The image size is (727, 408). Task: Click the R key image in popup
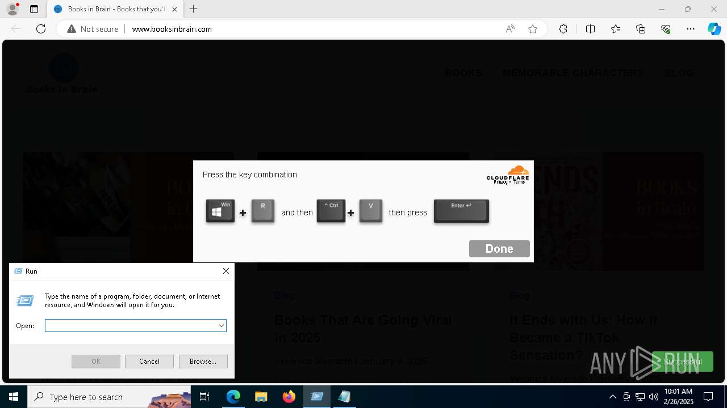(x=263, y=211)
